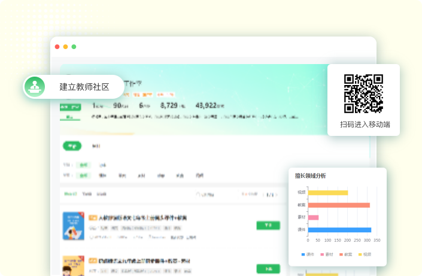Click the 90 statistic in the banner
422x276 pixels.
point(117,105)
